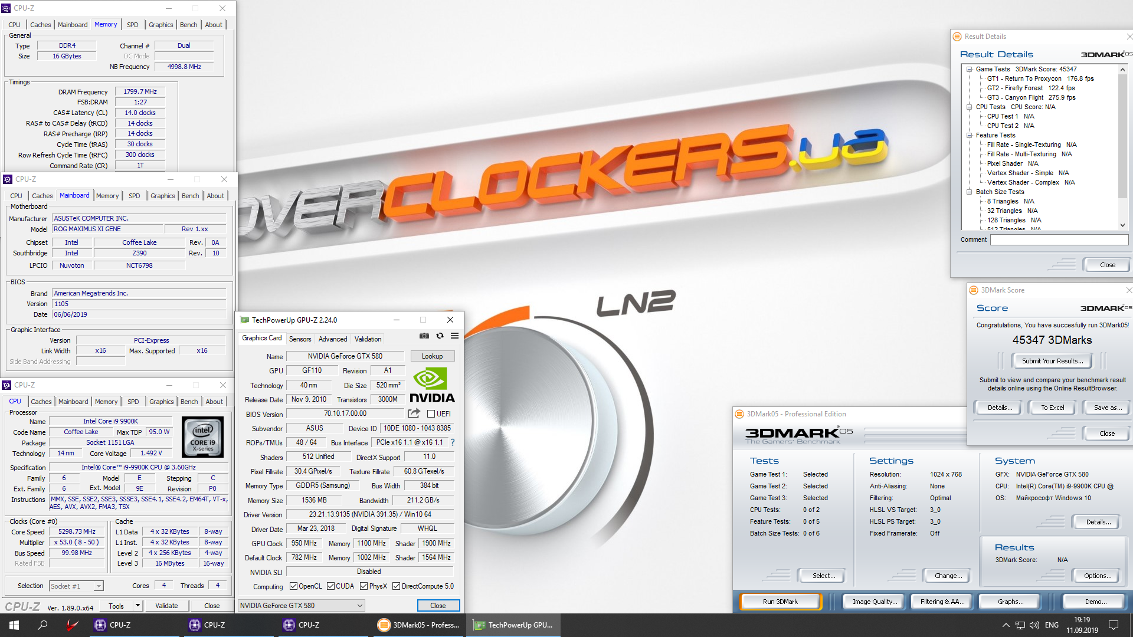Click GPU-Z title bar app icon
Screen dimensions: 1133x637
(244, 320)
